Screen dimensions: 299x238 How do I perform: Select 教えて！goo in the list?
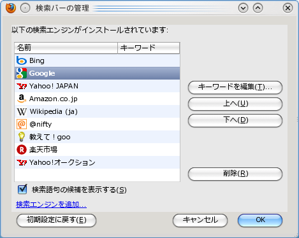(x=97, y=137)
